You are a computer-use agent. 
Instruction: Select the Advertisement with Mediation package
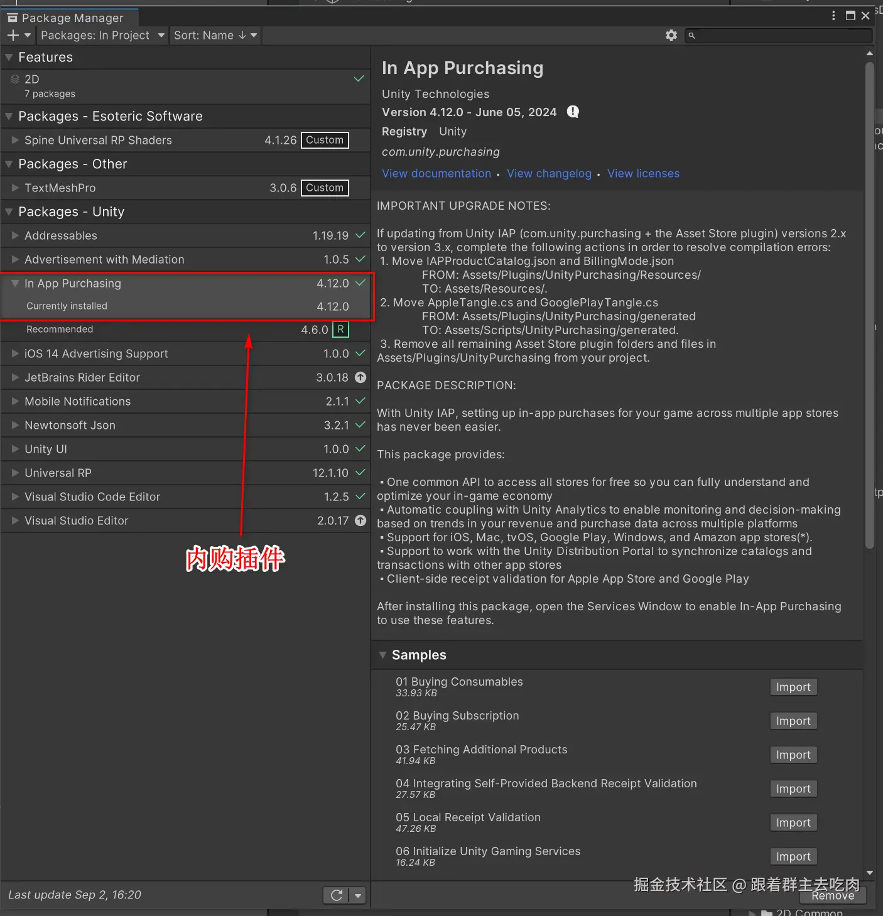point(185,259)
